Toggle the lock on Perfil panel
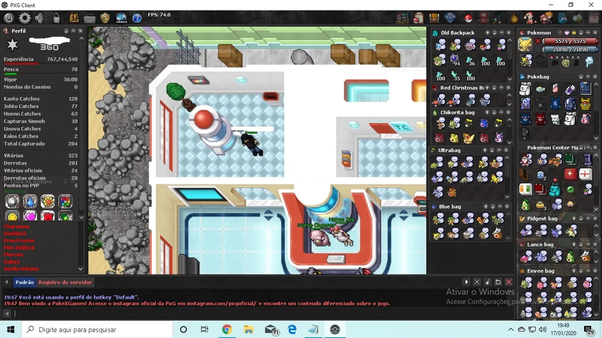Screen dimensions: 602x338 coord(66,31)
